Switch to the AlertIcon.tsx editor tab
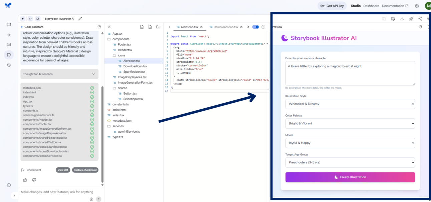 tap(189, 27)
